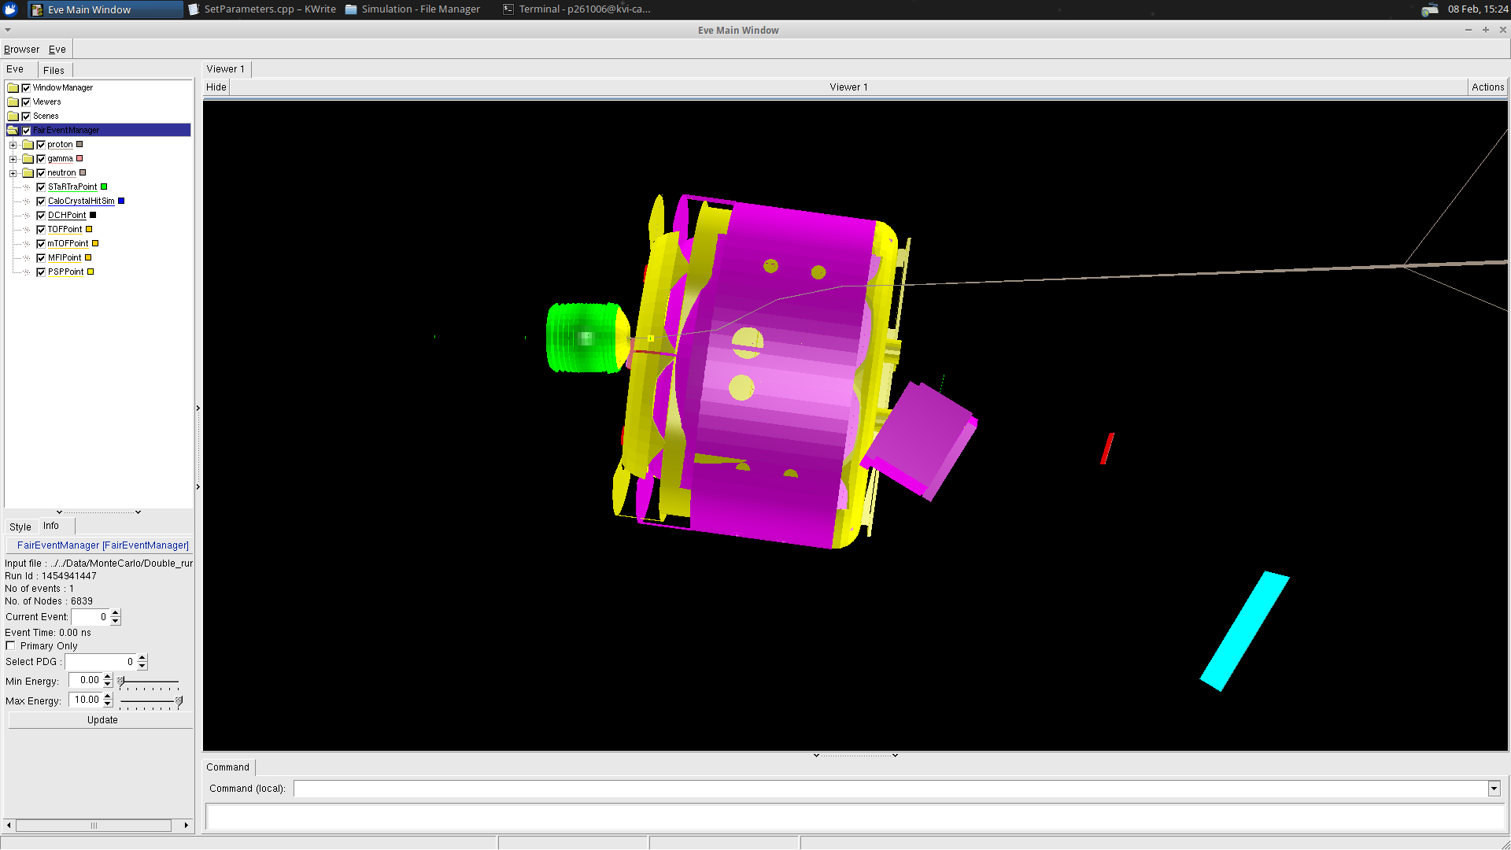Open the Command (local) history dropdown

pos(1494,789)
